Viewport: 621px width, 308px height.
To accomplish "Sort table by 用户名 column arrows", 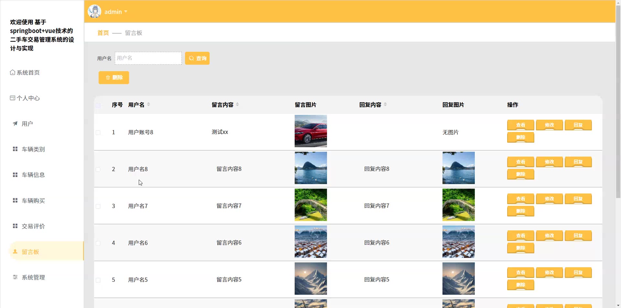I will (148, 104).
